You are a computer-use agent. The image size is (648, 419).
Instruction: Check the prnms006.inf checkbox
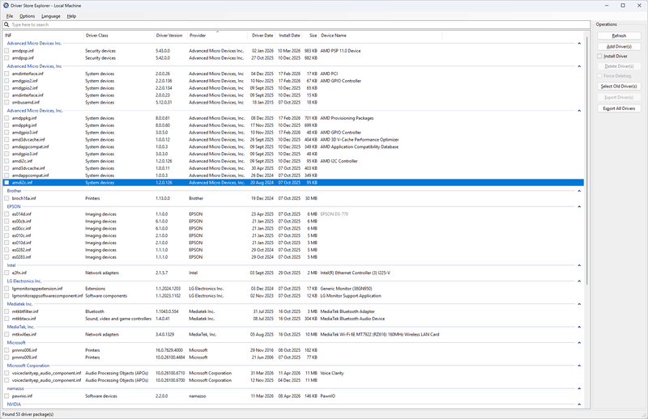[6, 350]
